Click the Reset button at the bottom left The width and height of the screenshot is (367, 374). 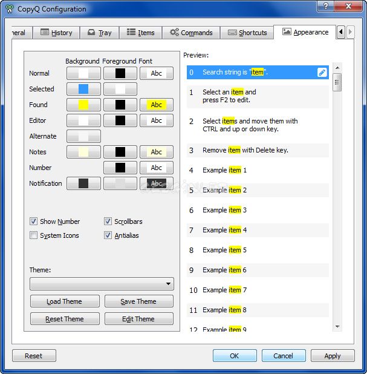pyautogui.click(x=34, y=356)
